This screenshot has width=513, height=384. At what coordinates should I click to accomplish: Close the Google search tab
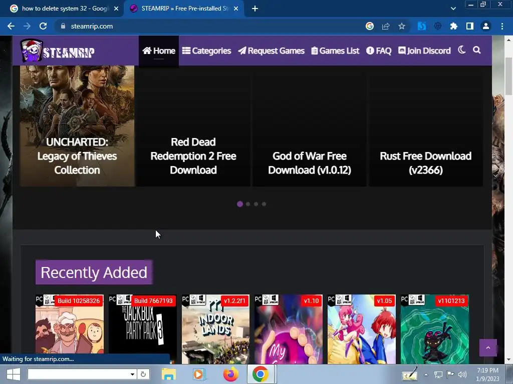[x=116, y=8]
